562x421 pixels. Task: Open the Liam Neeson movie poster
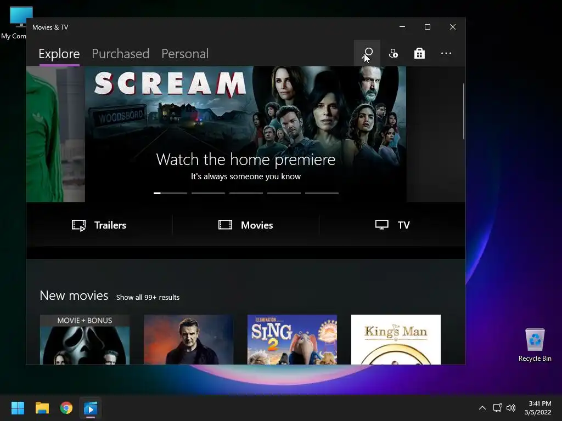189,339
